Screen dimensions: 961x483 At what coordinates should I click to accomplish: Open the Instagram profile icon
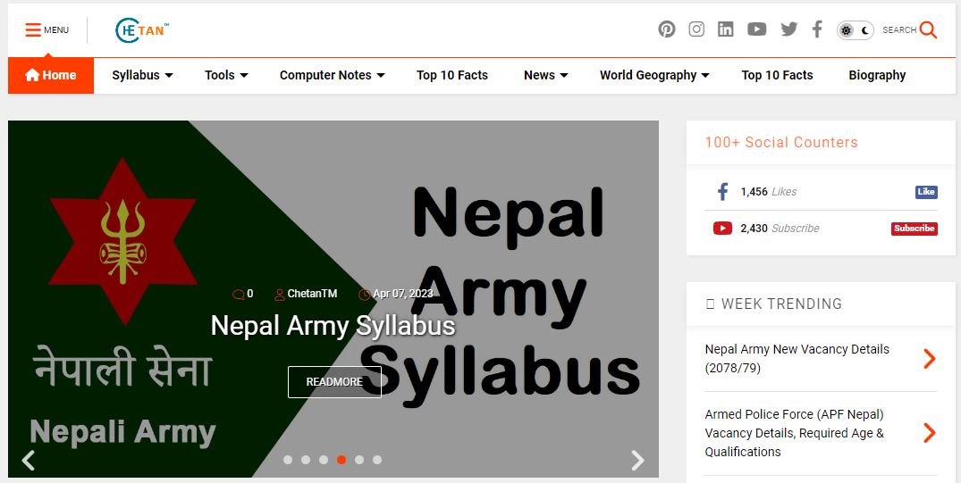coord(696,29)
